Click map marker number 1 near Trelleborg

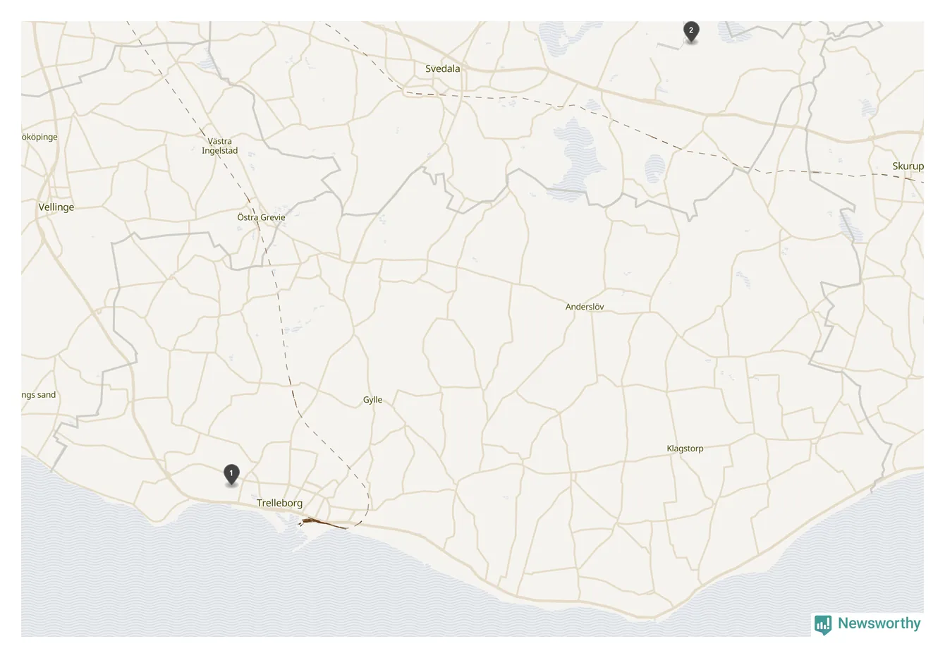click(x=231, y=474)
